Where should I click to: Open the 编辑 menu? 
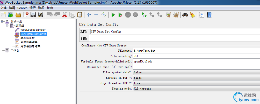click(12, 8)
